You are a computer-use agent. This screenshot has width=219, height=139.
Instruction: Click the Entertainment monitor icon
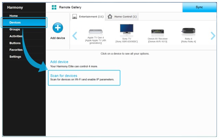coord(75,16)
